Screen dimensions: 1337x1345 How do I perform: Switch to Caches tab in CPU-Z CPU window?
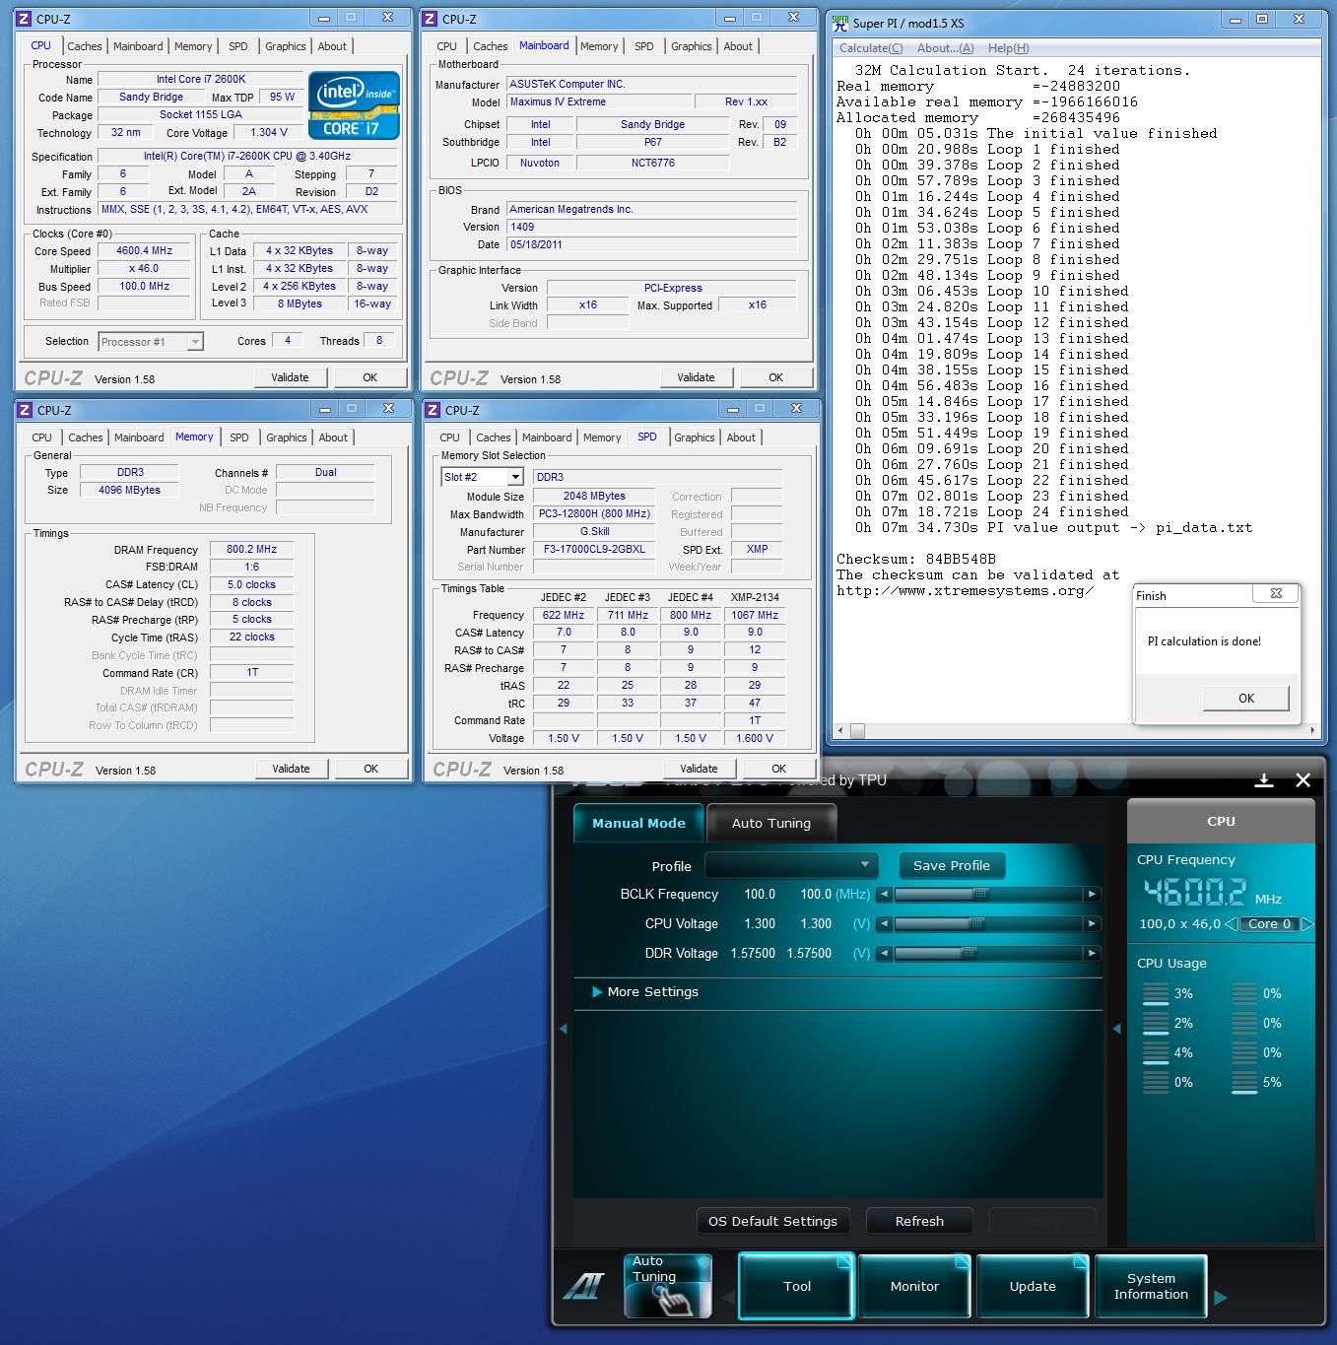point(85,46)
